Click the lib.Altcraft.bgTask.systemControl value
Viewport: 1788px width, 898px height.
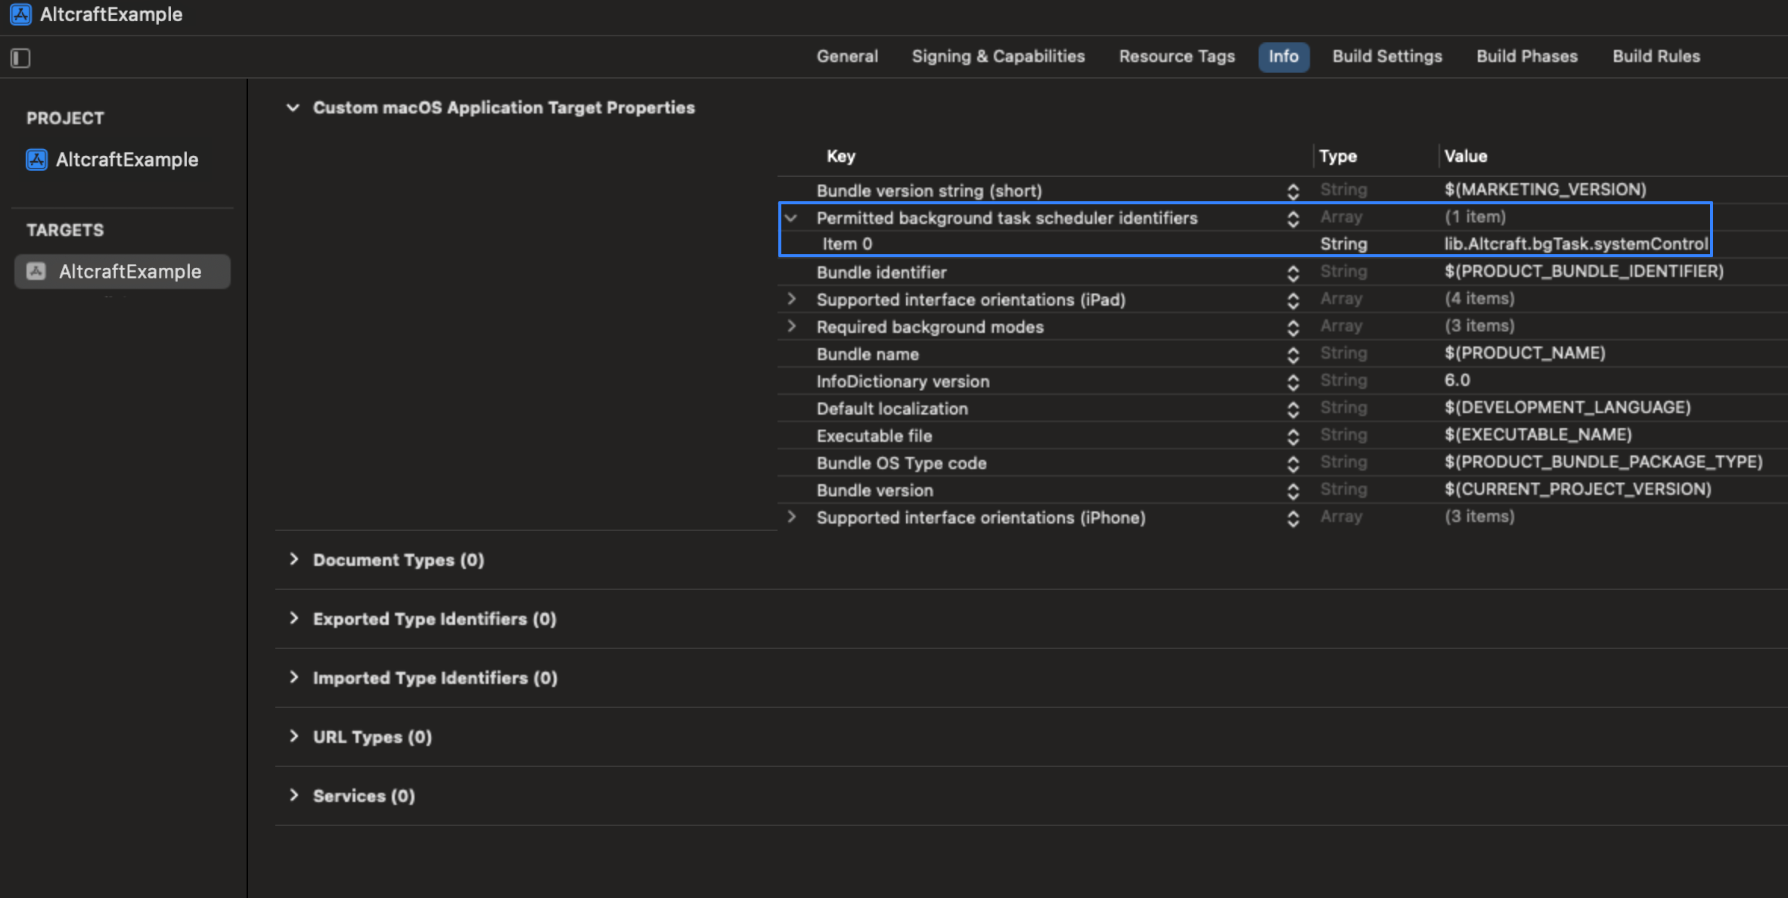1575,244
